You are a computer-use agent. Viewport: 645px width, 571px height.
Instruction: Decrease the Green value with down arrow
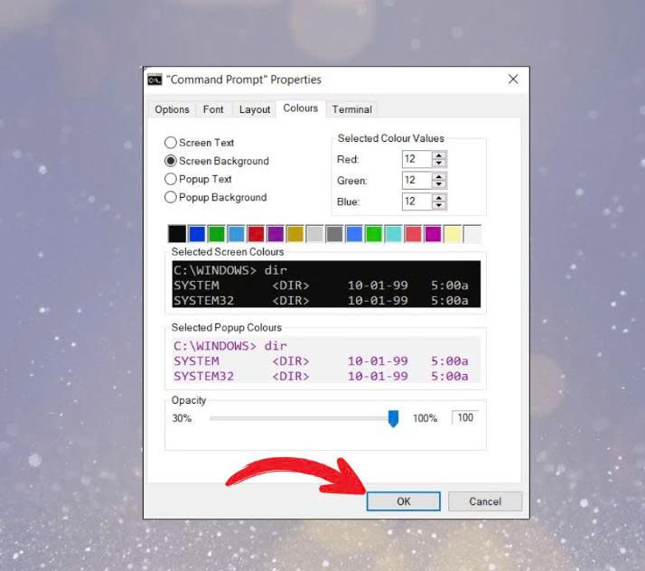click(439, 184)
